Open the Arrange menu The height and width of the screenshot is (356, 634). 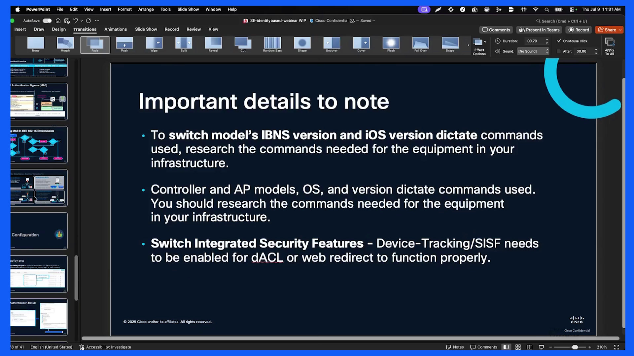point(146,9)
